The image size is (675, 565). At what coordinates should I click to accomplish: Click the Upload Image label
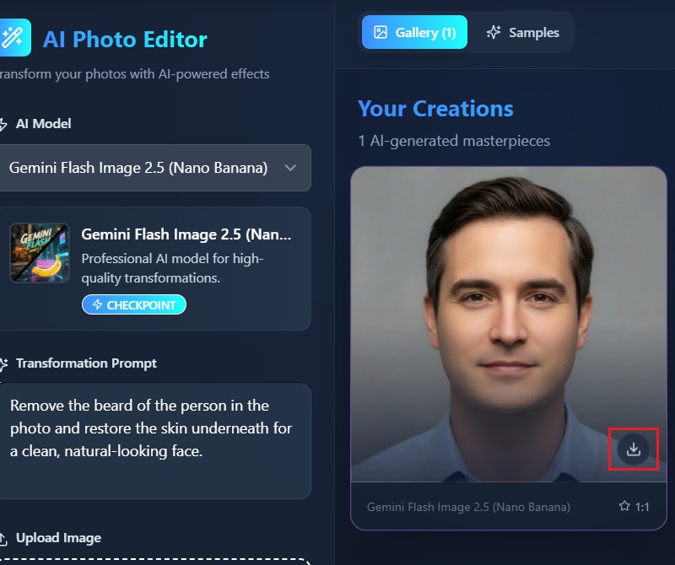coord(58,538)
